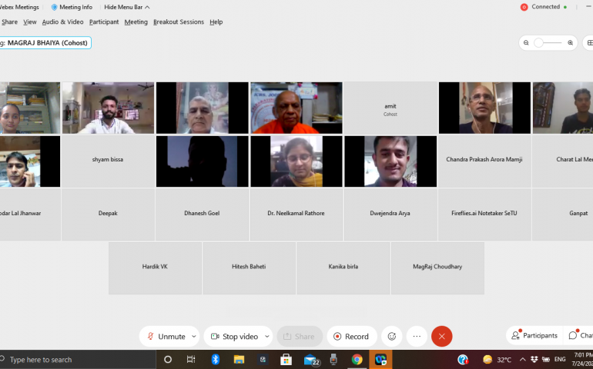
Task: Select the Dwejendra Arya participant tile
Action: 390,214
